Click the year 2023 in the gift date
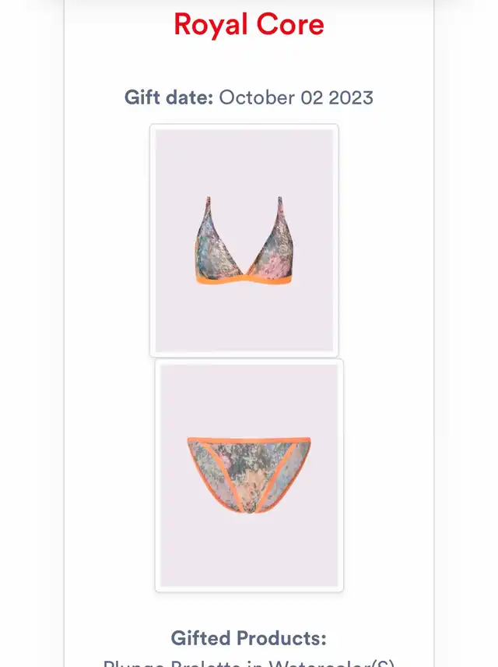The width and height of the screenshot is (498, 667). 351,97
